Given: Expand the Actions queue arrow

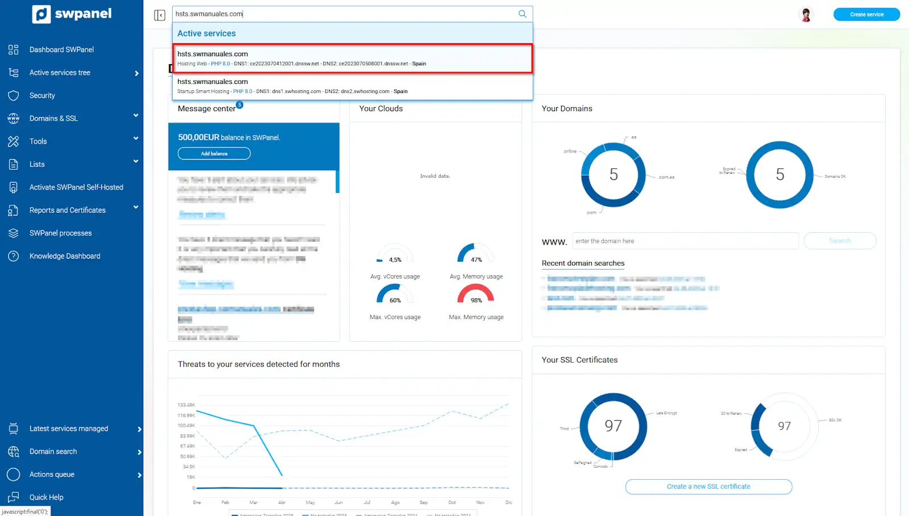Looking at the screenshot, I should pos(139,475).
